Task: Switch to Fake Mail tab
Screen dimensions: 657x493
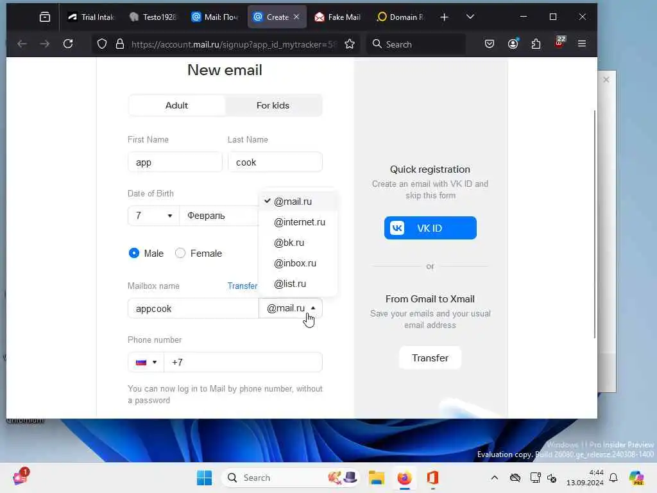Action: coord(337,17)
